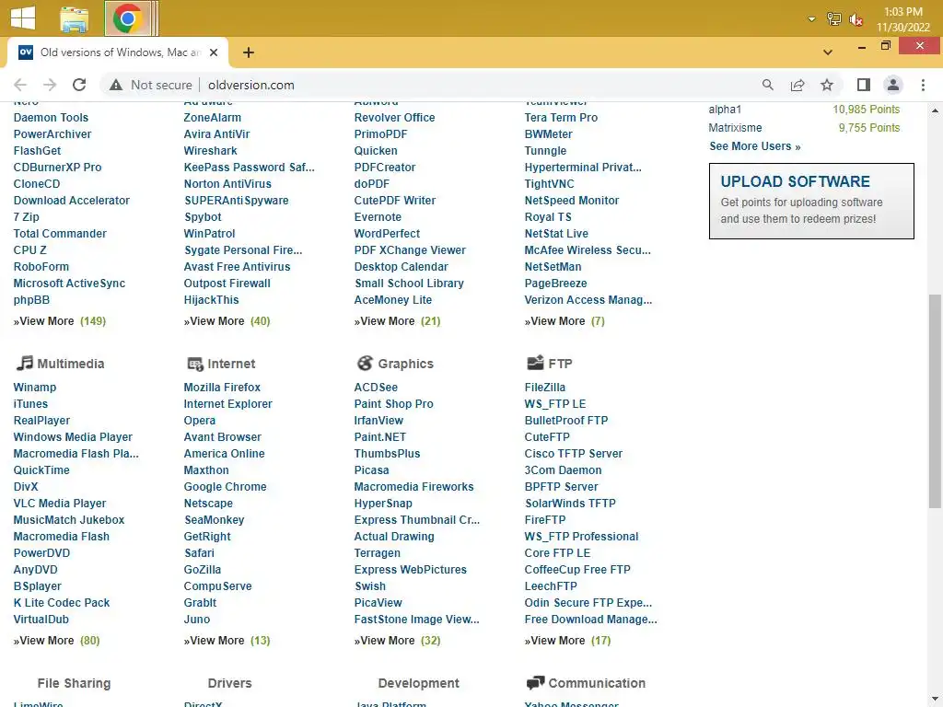Open user Matrixisme profile
Image resolution: width=943 pixels, height=707 pixels.
click(x=735, y=127)
